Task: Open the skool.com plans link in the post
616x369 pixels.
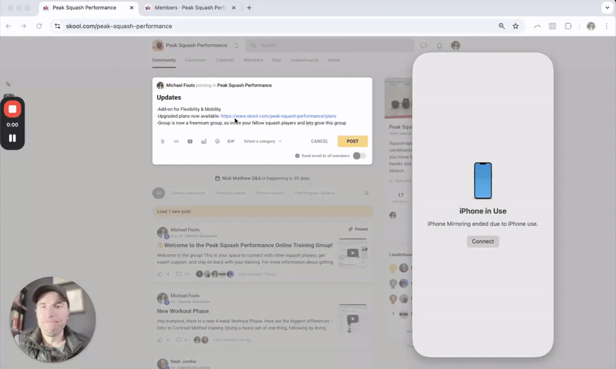Action: coord(279,116)
